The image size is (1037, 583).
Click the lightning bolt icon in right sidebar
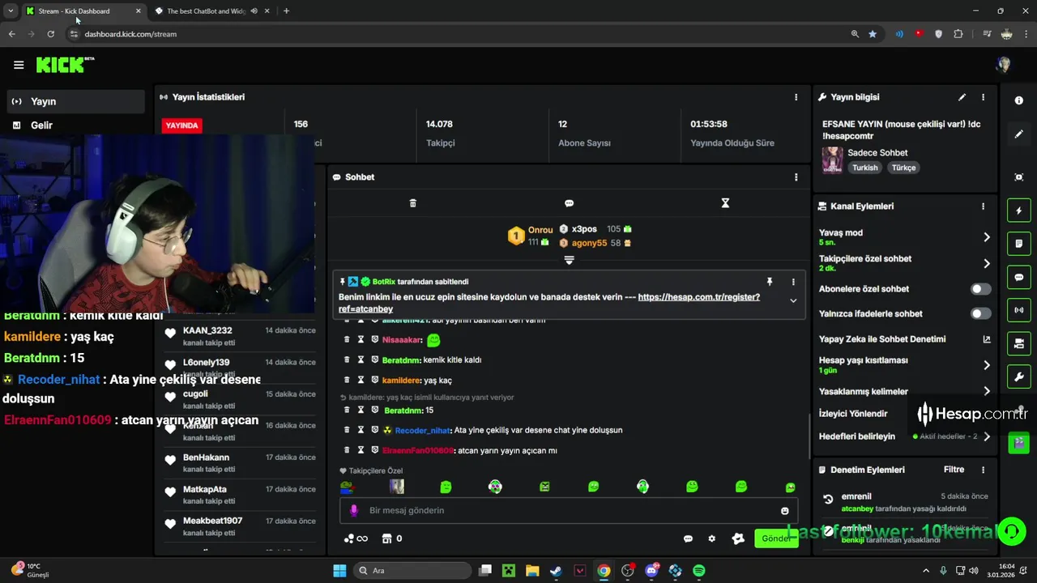1019,211
